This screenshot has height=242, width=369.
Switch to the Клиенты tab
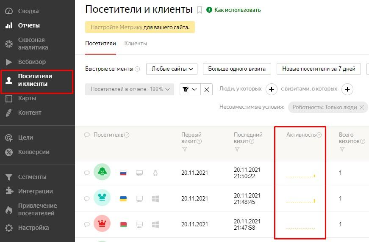click(136, 44)
